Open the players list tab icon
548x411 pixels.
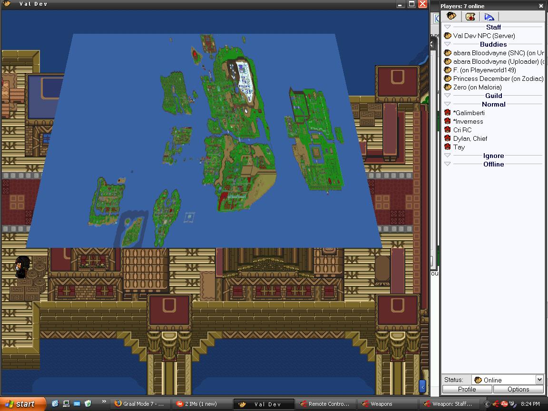tap(451, 17)
